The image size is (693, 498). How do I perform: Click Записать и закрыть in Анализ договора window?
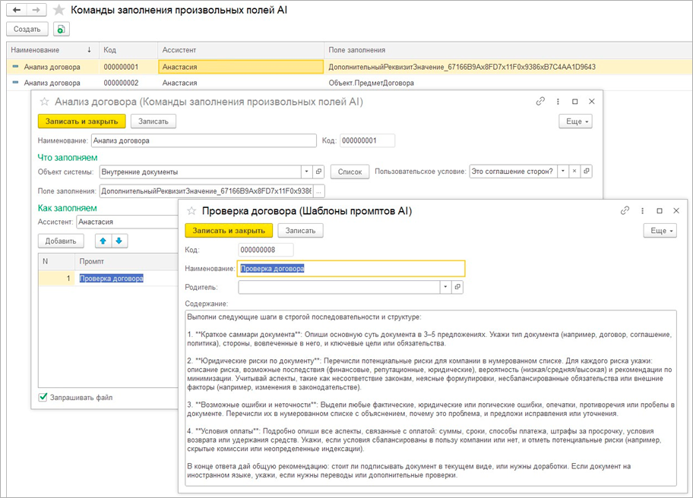tap(82, 121)
